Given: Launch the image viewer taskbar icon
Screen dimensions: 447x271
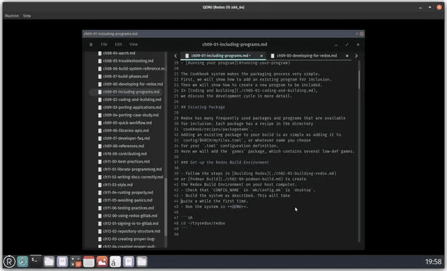Looking at the screenshot, I should 102,261.
